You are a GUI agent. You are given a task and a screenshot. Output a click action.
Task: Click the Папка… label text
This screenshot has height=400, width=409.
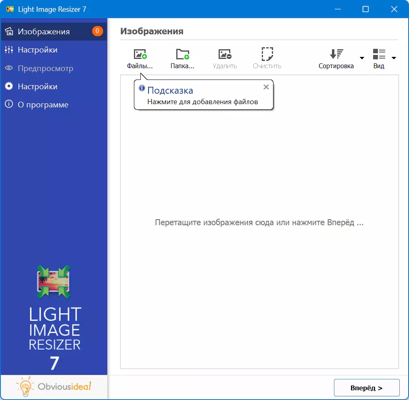pos(182,66)
